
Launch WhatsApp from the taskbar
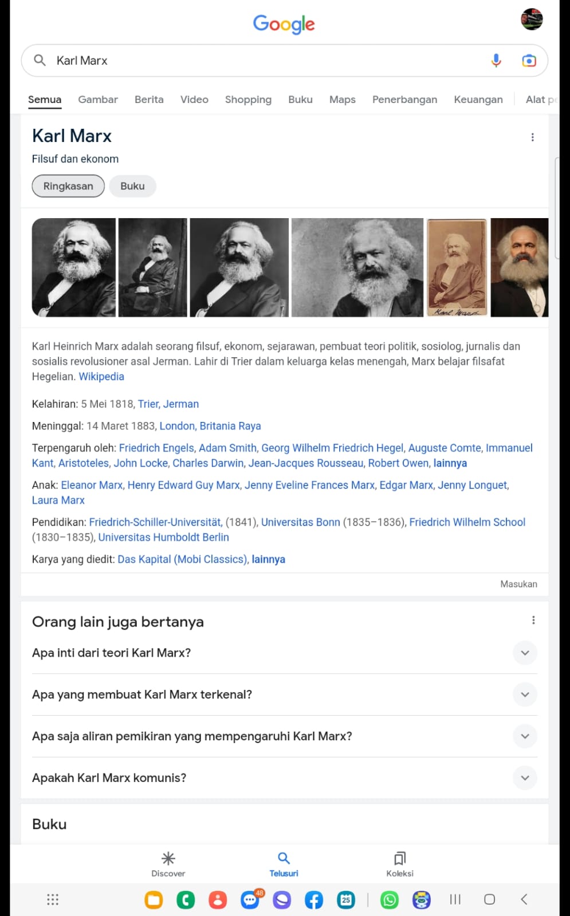click(x=390, y=900)
